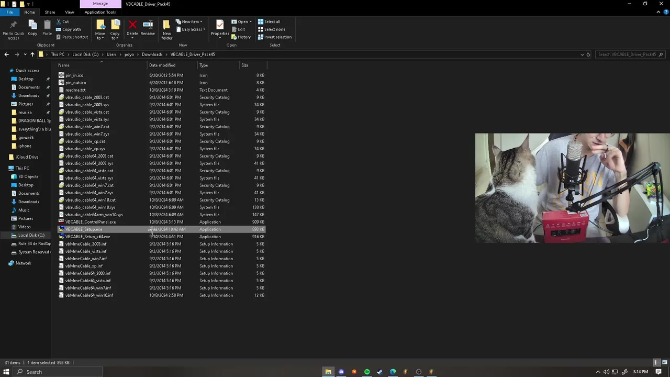
Task: Select the Home ribbon tab
Action: click(x=29, y=12)
